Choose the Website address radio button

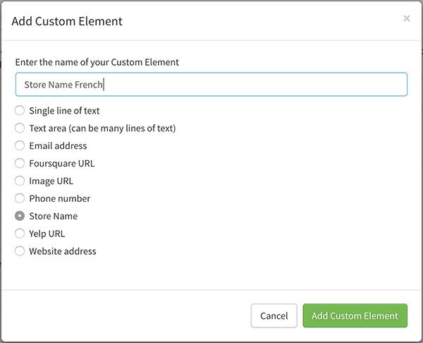click(x=20, y=251)
